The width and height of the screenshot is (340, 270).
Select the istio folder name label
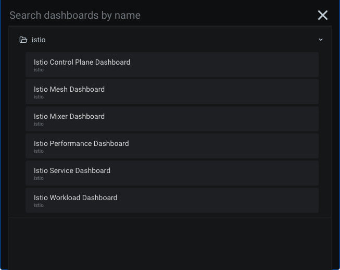pos(39,40)
